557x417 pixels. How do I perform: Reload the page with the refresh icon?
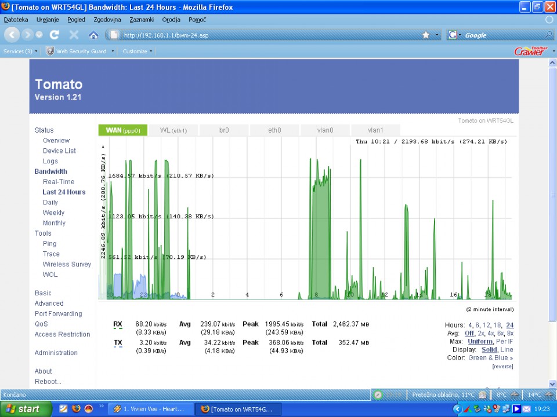[x=55, y=35]
